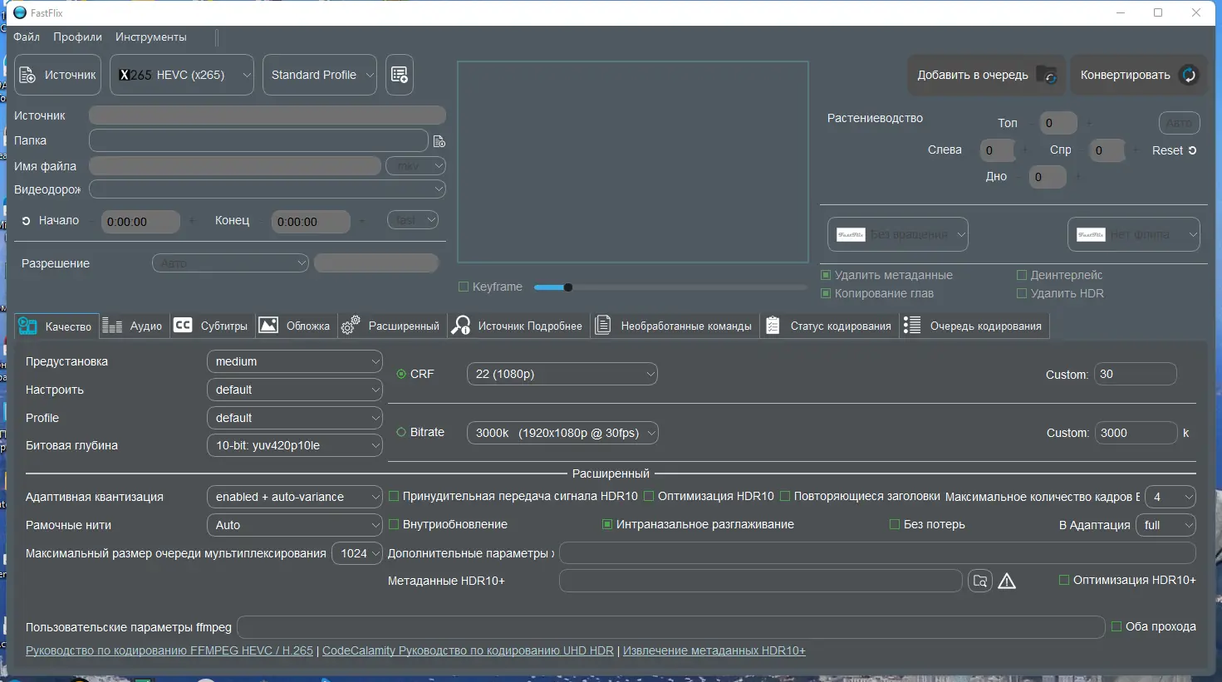Select the Bitrate radio button

[401, 432]
